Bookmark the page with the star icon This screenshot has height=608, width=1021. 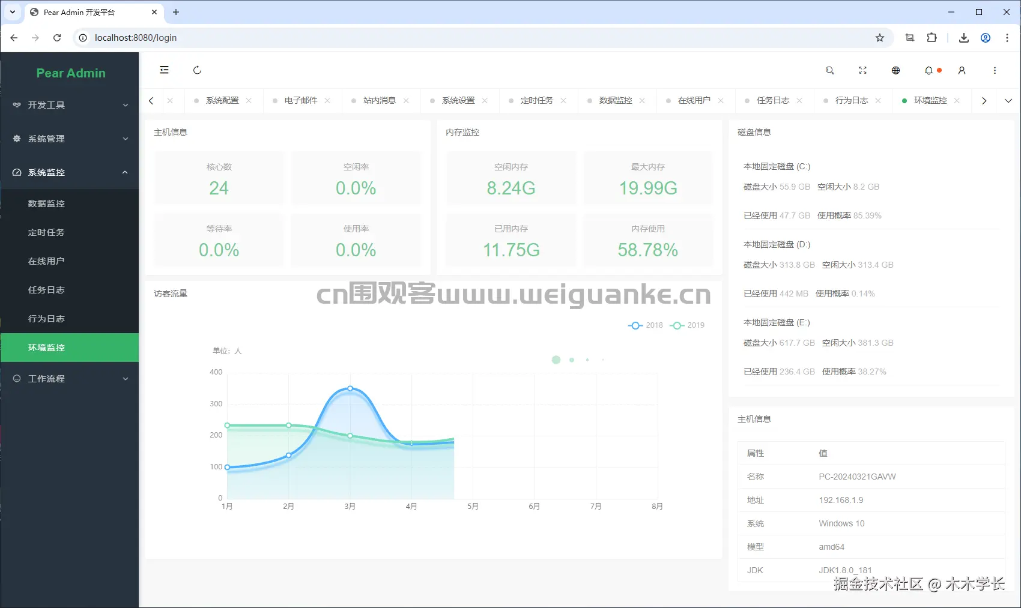coord(880,37)
